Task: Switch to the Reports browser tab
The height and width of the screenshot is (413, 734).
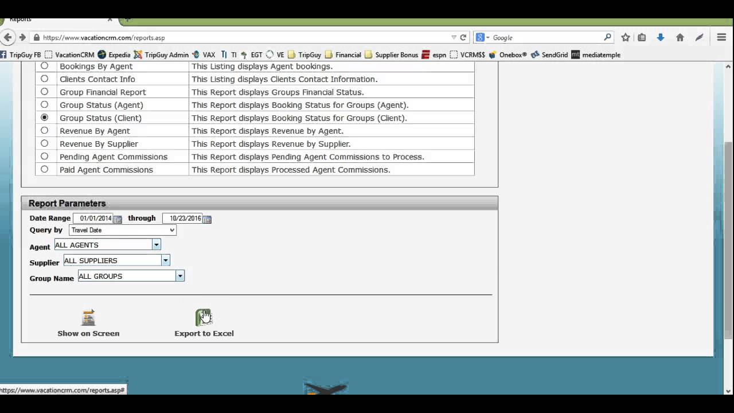Action: 57,20
